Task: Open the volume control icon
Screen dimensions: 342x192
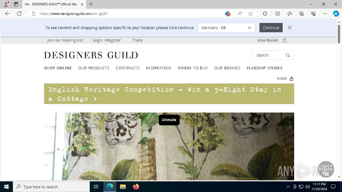Action: coord(307,187)
